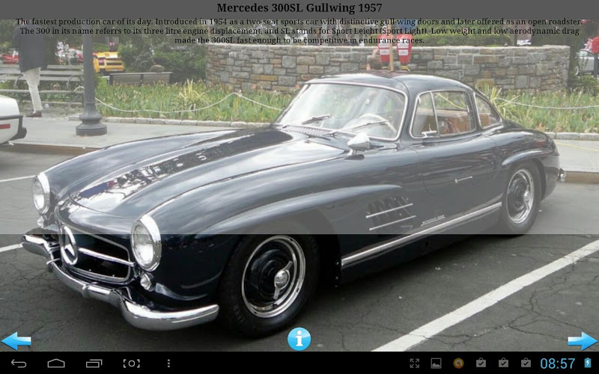
Task: Open the orange circular app notification icon
Action: 458,364
